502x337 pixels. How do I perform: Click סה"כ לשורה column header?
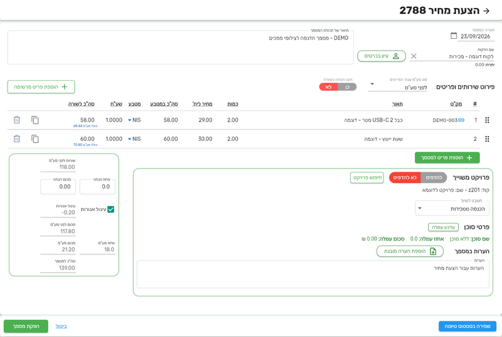pyautogui.click(x=82, y=104)
